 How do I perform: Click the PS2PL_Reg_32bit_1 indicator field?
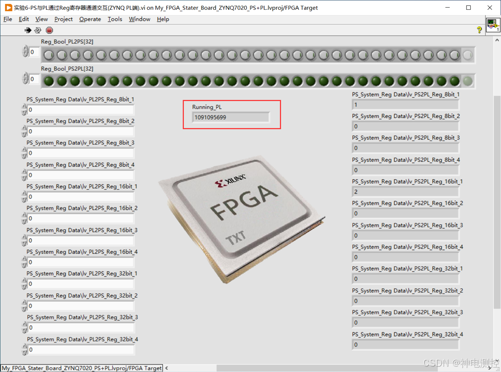point(405,279)
